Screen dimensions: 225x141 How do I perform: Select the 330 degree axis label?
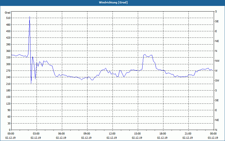(8, 58)
